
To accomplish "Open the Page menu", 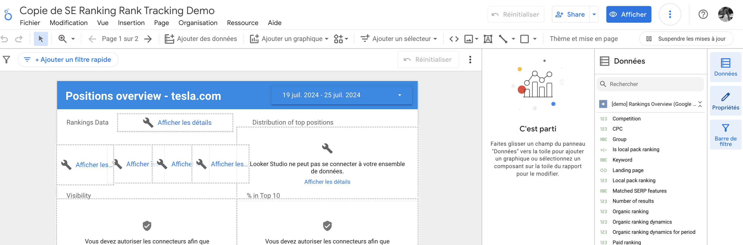I will [x=161, y=23].
